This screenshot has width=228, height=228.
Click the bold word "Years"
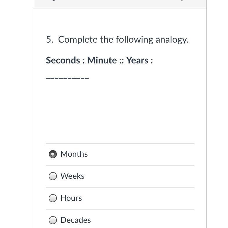click(x=137, y=60)
